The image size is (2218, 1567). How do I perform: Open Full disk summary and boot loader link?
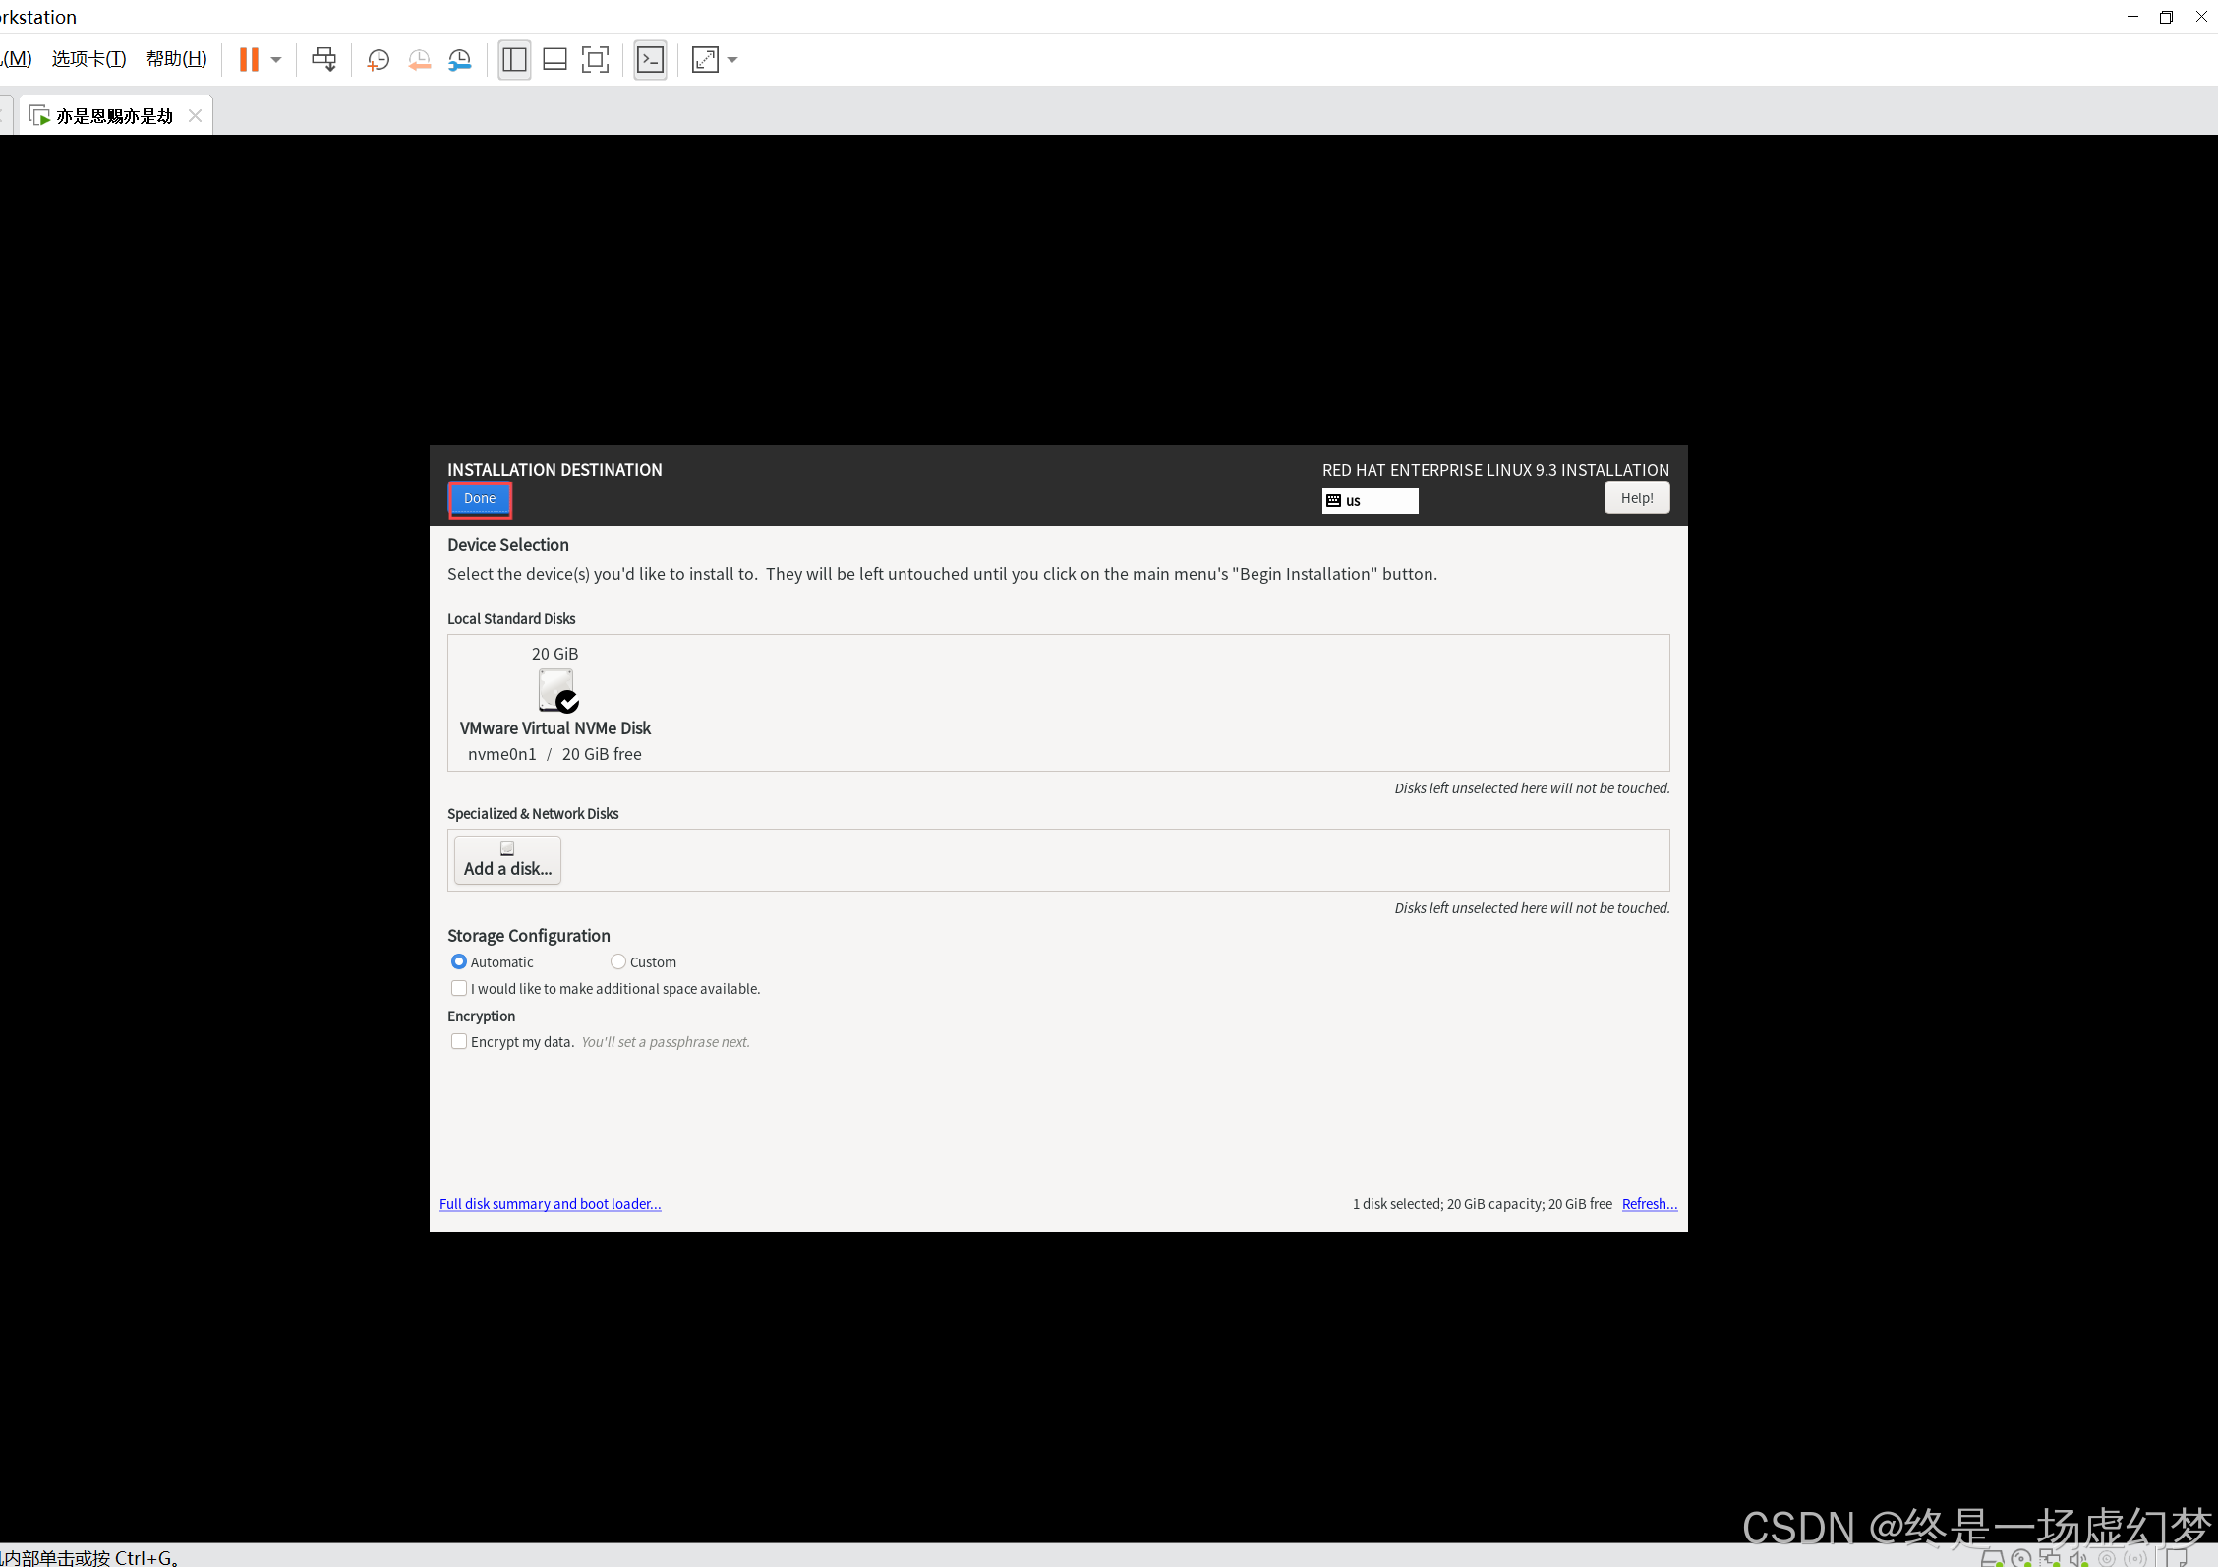[x=550, y=1204]
